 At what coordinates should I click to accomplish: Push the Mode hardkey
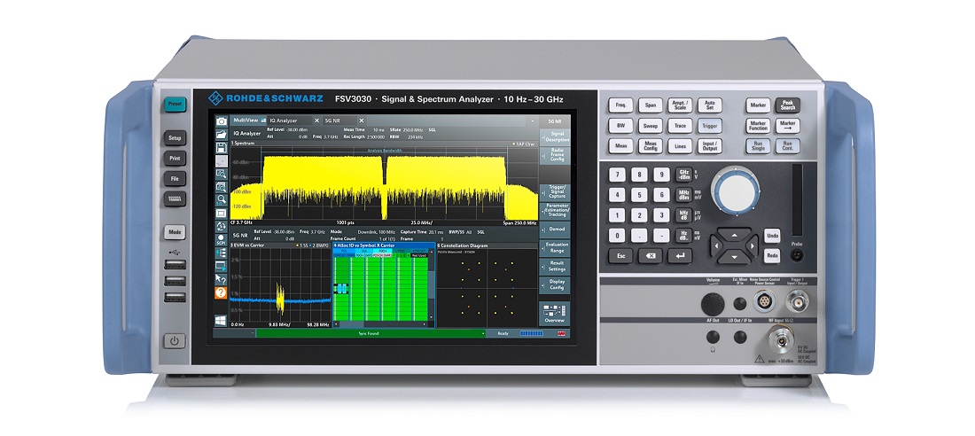tap(175, 232)
